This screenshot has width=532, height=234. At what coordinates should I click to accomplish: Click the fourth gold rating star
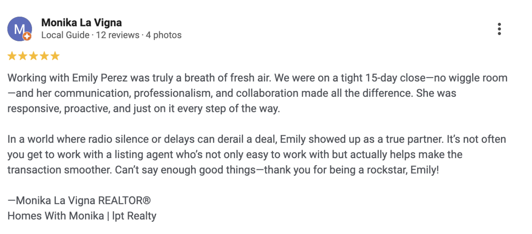(x=44, y=56)
